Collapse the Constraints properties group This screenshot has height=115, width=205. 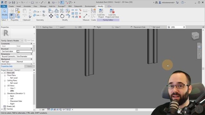31,44
